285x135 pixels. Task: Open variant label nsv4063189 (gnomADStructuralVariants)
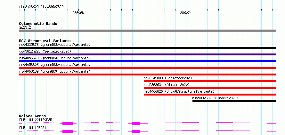(55, 71)
